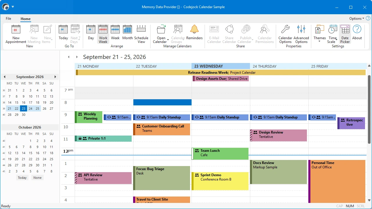Click the help question mark icon
Screen dimensions: 372x209
[x=368, y=18]
